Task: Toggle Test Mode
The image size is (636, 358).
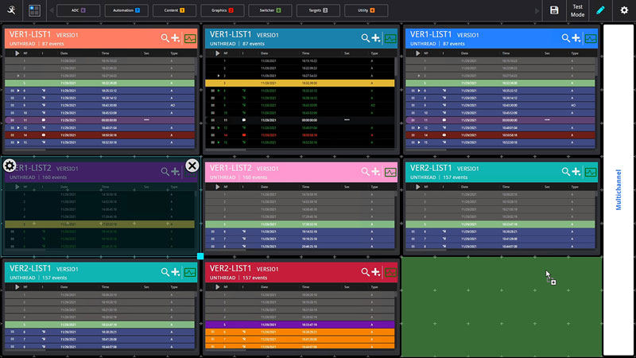Action: [578, 10]
